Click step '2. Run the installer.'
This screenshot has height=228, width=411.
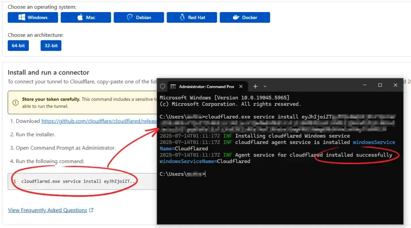coord(33,134)
